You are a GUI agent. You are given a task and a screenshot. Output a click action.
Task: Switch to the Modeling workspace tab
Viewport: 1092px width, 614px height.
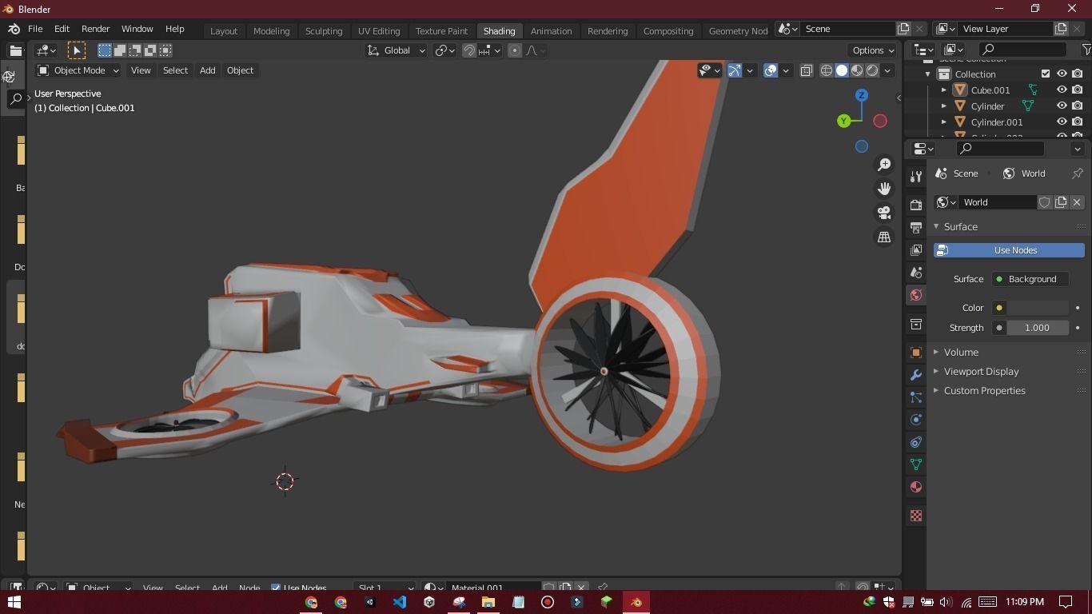(271, 30)
